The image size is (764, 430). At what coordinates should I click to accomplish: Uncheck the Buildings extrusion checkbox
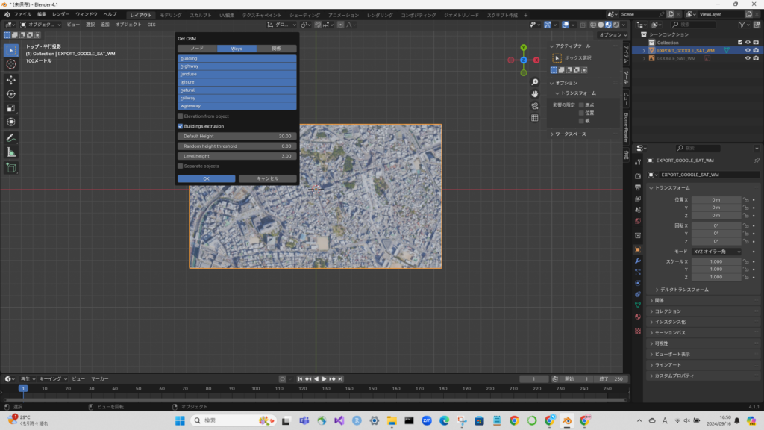181,126
